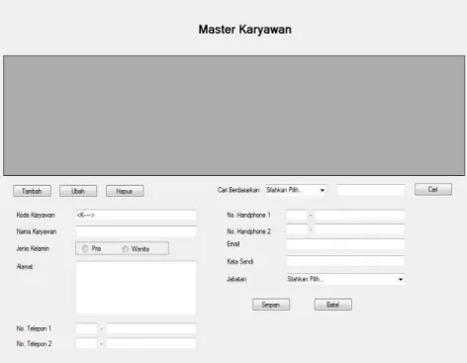Click No. Handphone 2 number field
The image size is (467, 363).
coord(359,229)
